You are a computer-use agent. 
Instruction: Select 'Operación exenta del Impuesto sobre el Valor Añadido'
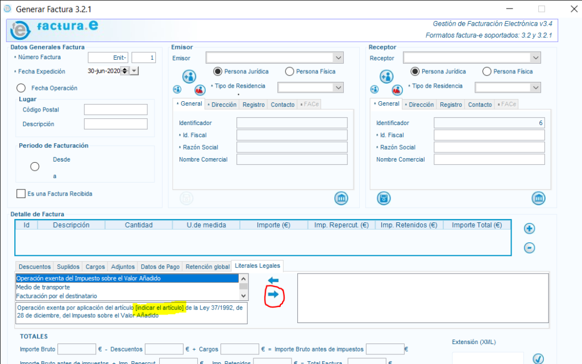(x=127, y=278)
